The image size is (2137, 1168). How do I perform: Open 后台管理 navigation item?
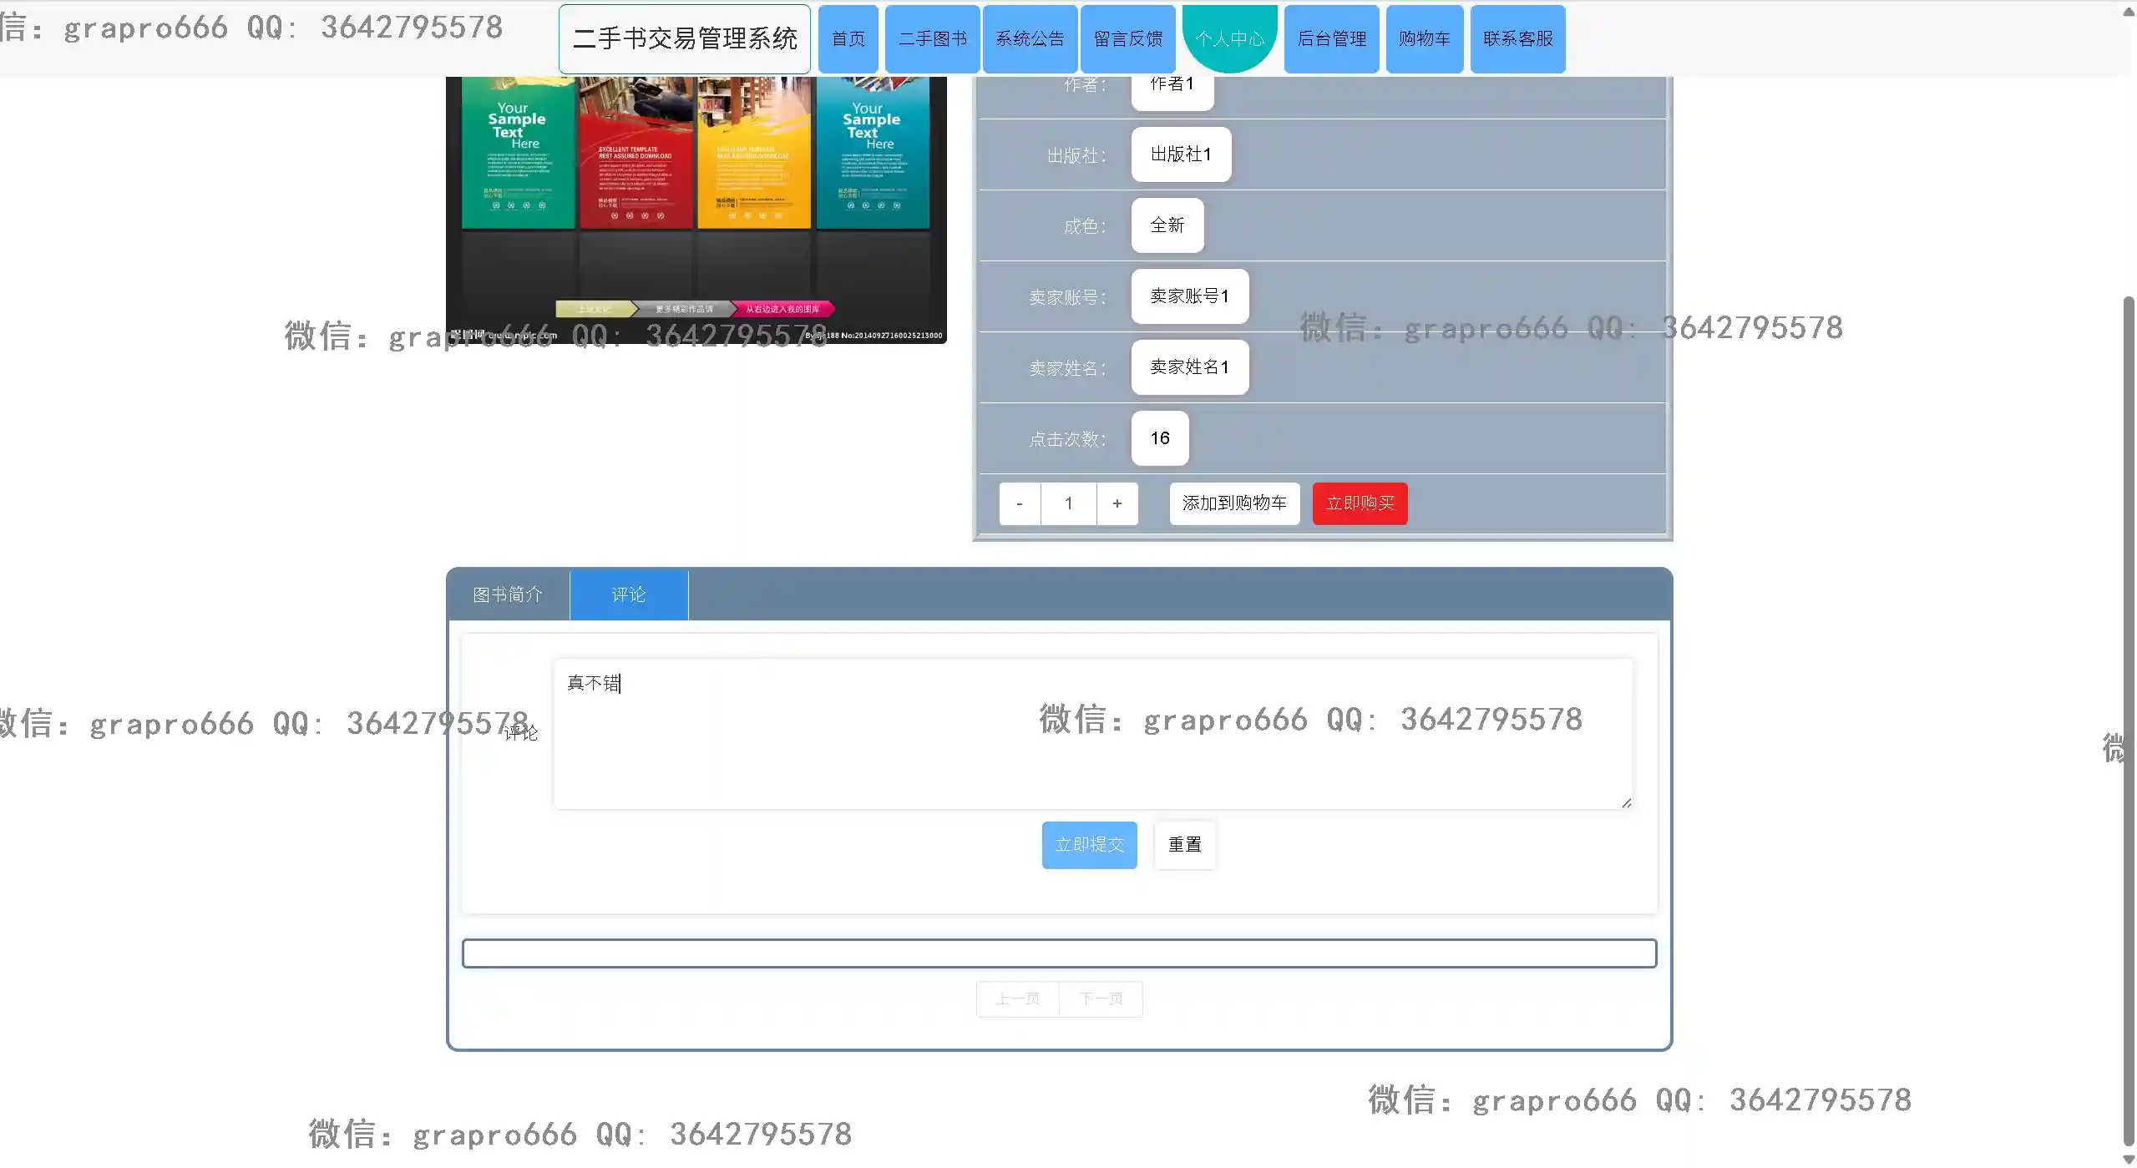coord(1331,39)
